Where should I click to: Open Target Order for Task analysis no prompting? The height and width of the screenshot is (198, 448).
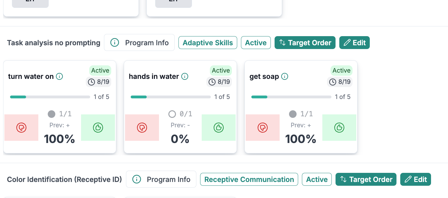click(x=305, y=43)
